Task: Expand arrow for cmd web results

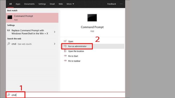Action: tap(54, 44)
